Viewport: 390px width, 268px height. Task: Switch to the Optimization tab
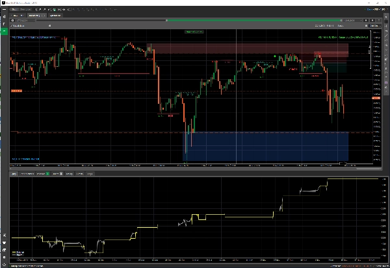tap(55, 16)
